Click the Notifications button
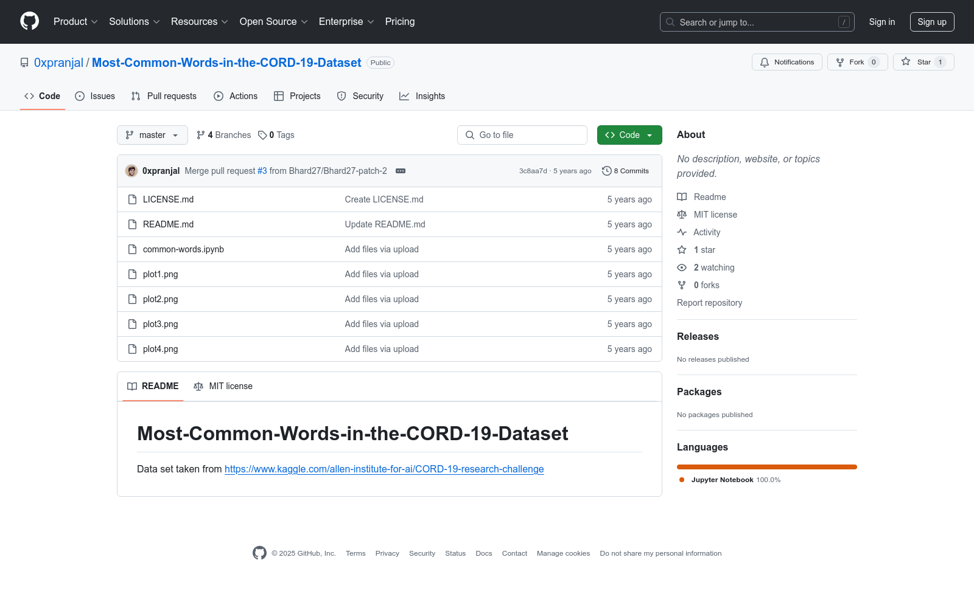This screenshot has width=974, height=608. (787, 62)
